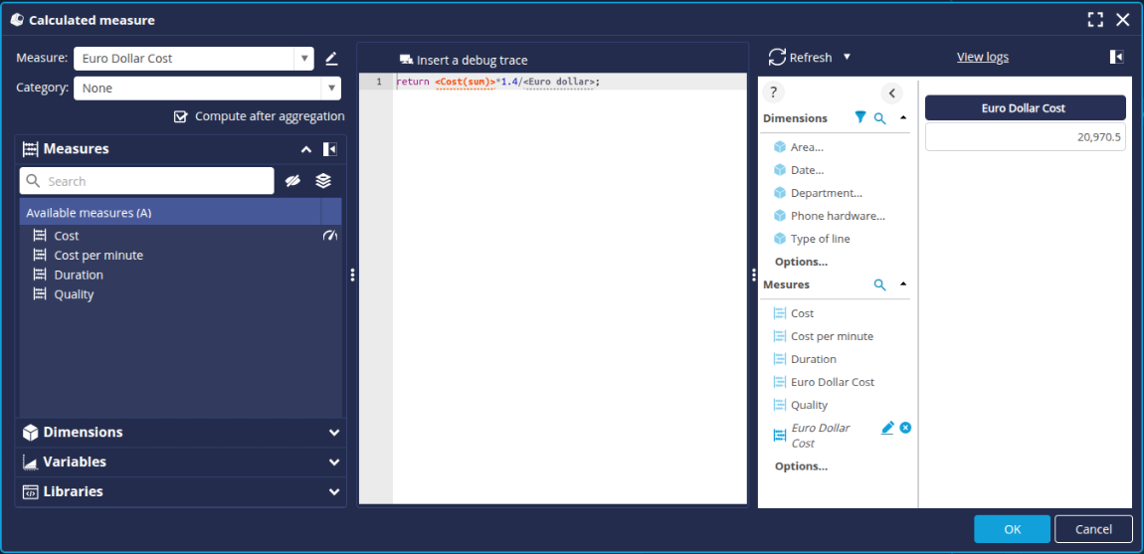Click the Refresh icon

777,57
